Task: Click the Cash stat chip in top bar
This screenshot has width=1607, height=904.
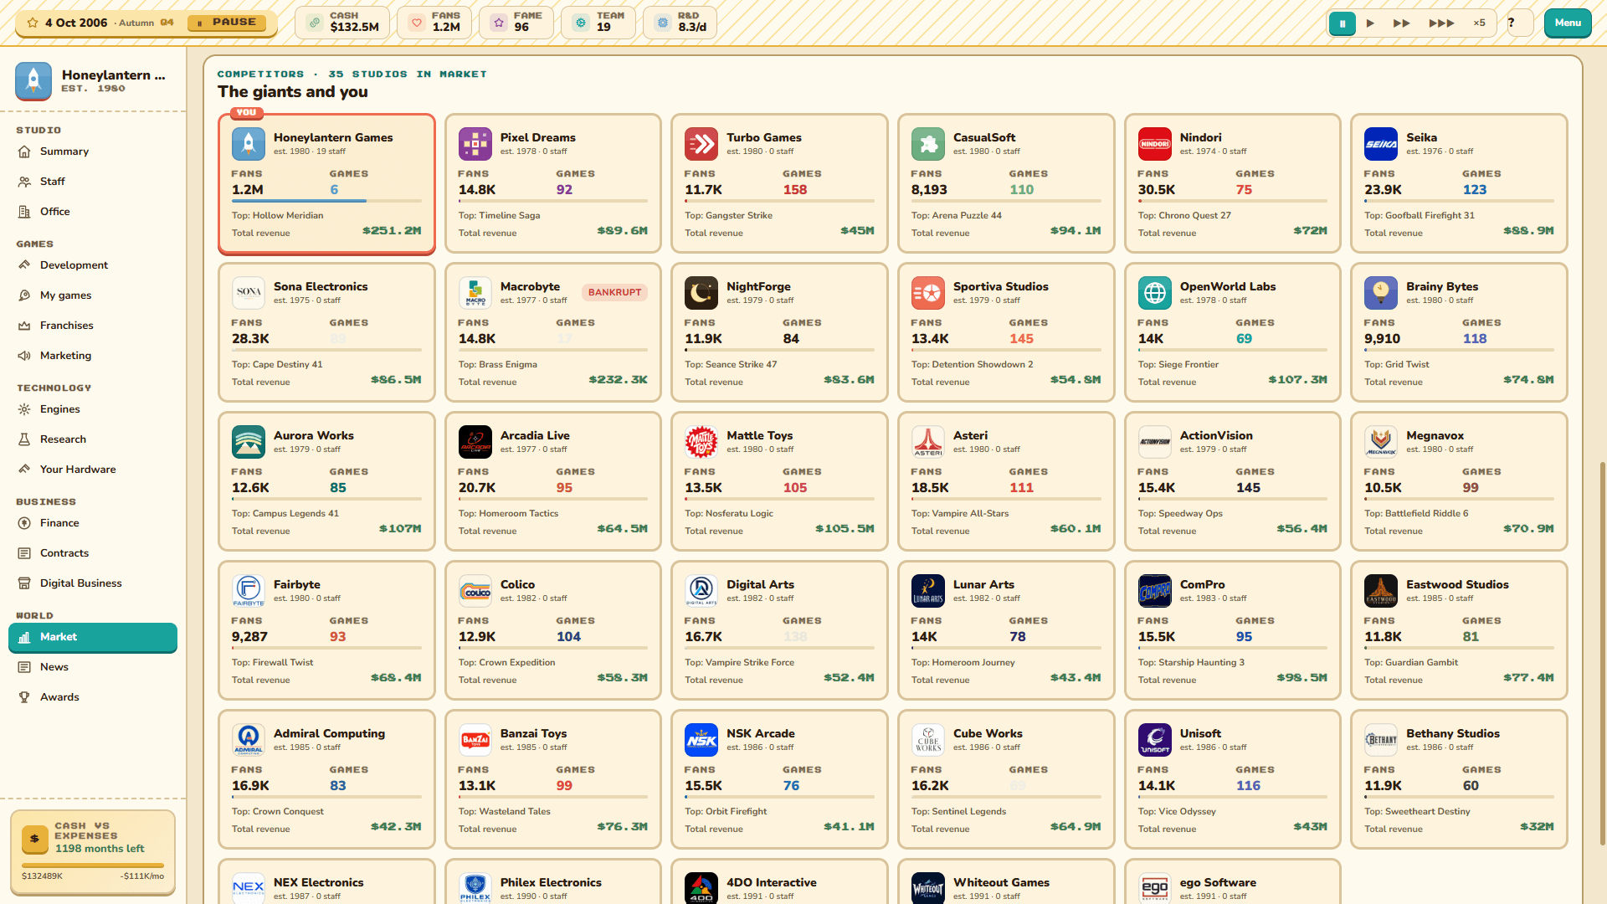Action: click(x=341, y=23)
